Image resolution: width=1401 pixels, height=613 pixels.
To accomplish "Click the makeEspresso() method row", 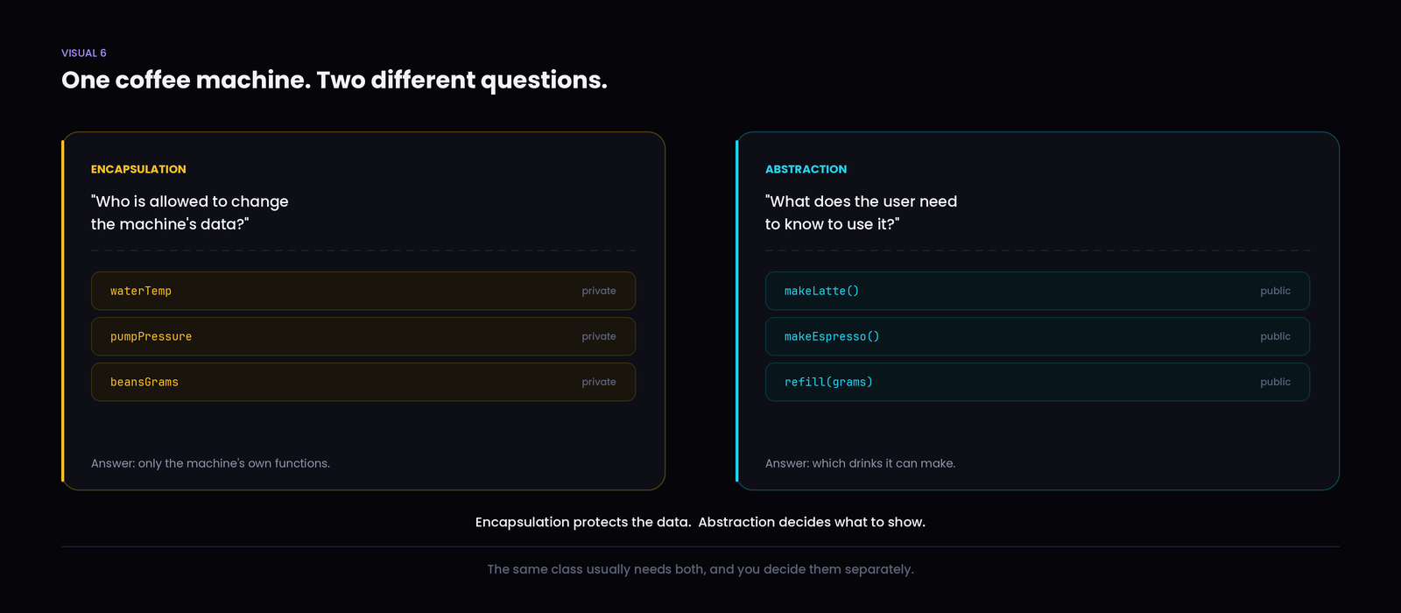I will [x=1038, y=336].
